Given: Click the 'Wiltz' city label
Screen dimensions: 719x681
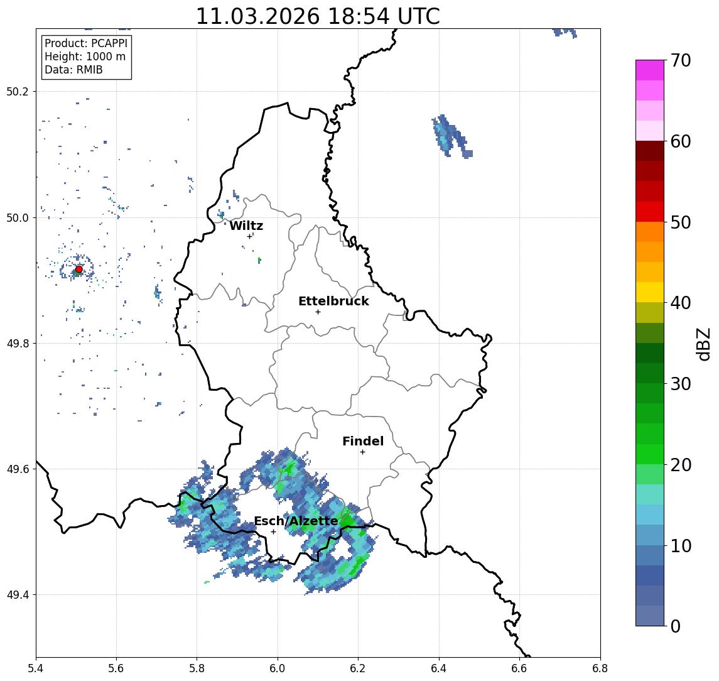Looking at the screenshot, I should click(x=246, y=226).
